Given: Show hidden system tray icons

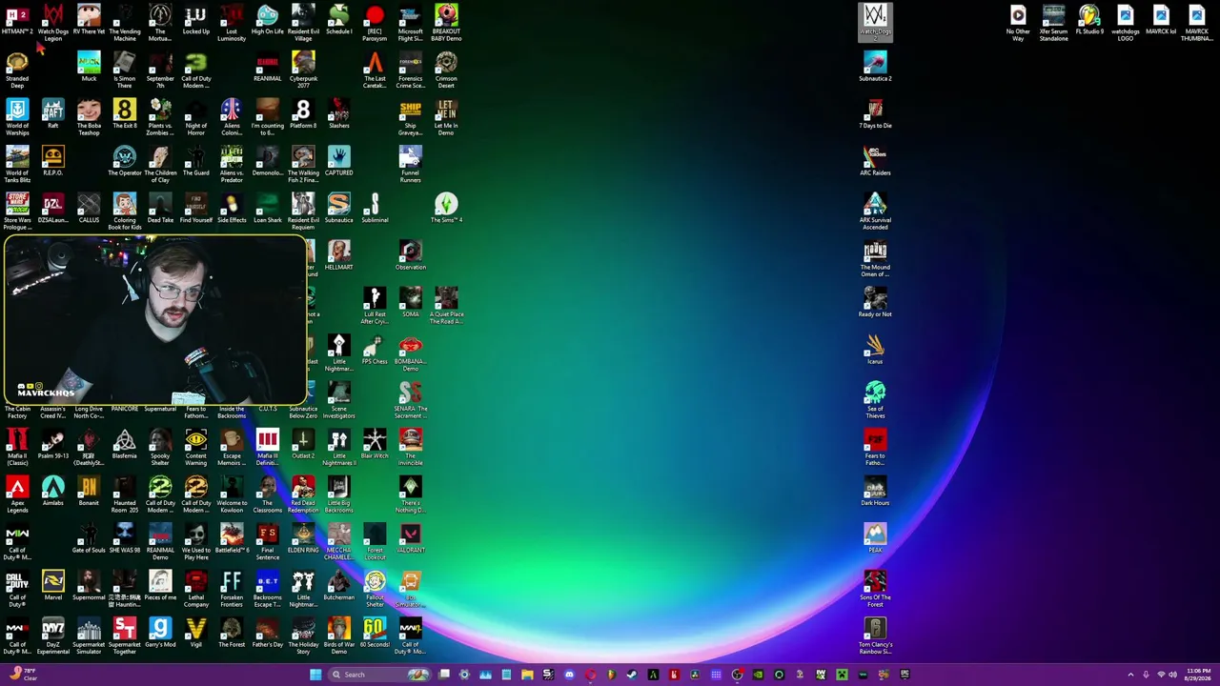Looking at the screenshot, I should pyautogui.click(x=1131, y=675).
